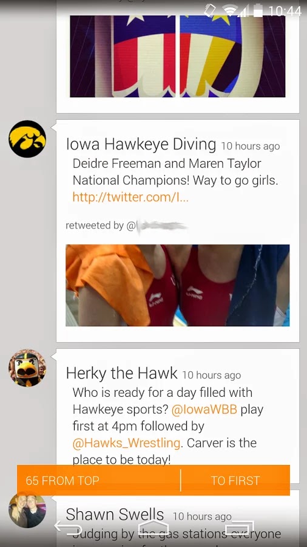307x547 pixels.
Task: Tap Shawn Swells' avatar photo
Action: (27, 510)
